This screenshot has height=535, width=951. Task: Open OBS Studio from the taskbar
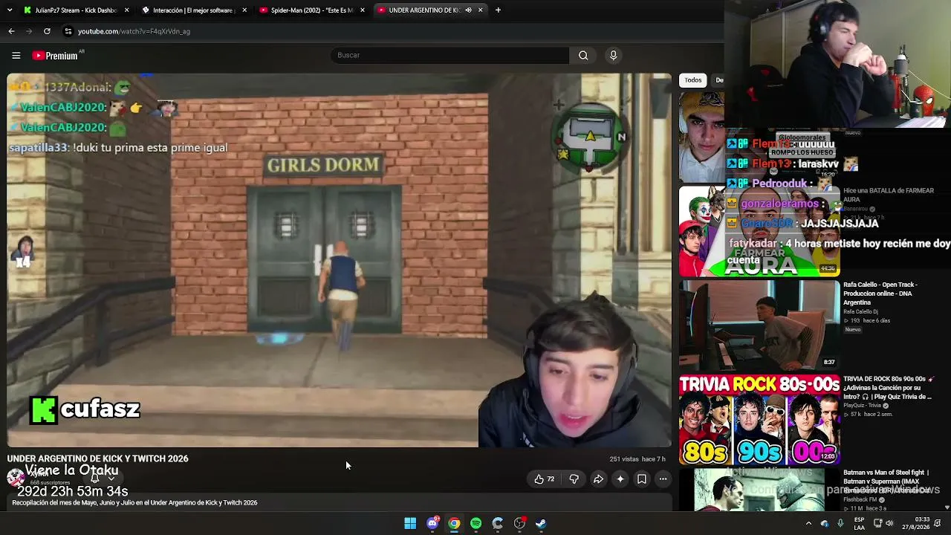point(519,523)
